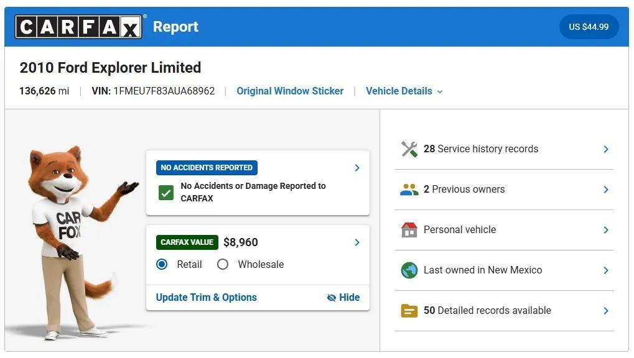Click the wrench Service history icon
Viewport: 634px width, 358px height.
click(409, 149)
